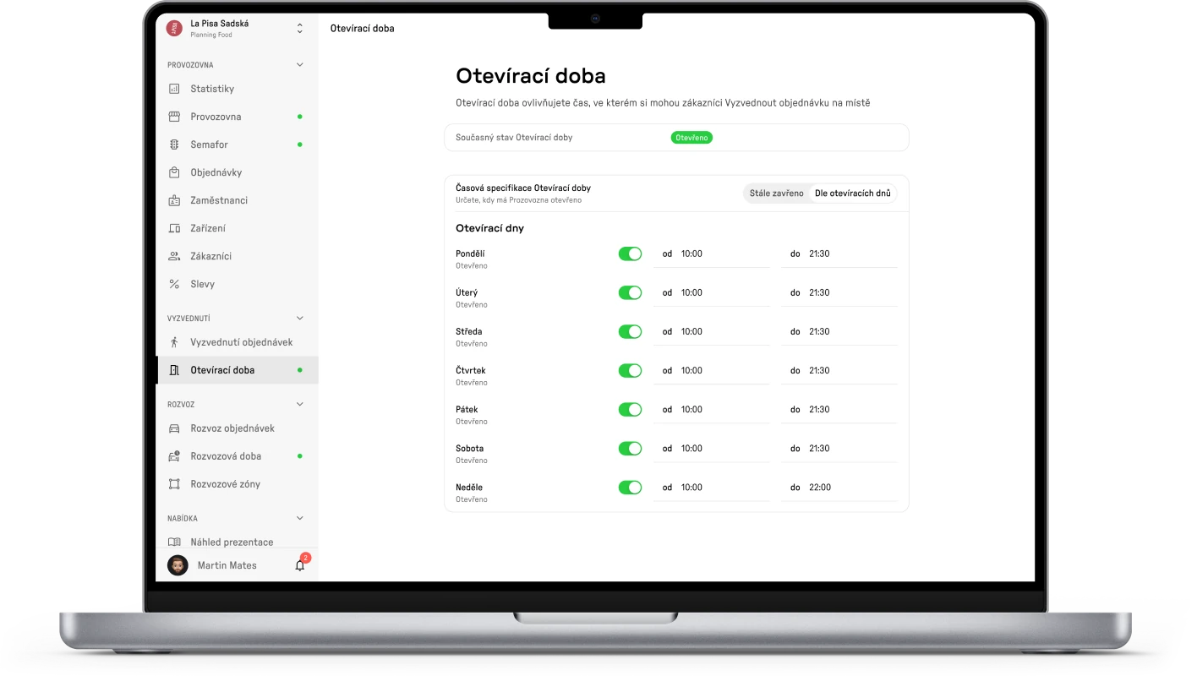Disable the Pondělí opening toggle

[x=630, y=253]
